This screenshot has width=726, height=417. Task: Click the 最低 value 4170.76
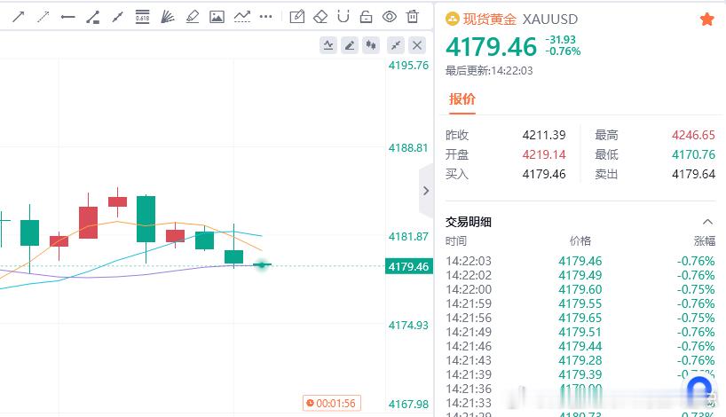[x=693, y=154]
